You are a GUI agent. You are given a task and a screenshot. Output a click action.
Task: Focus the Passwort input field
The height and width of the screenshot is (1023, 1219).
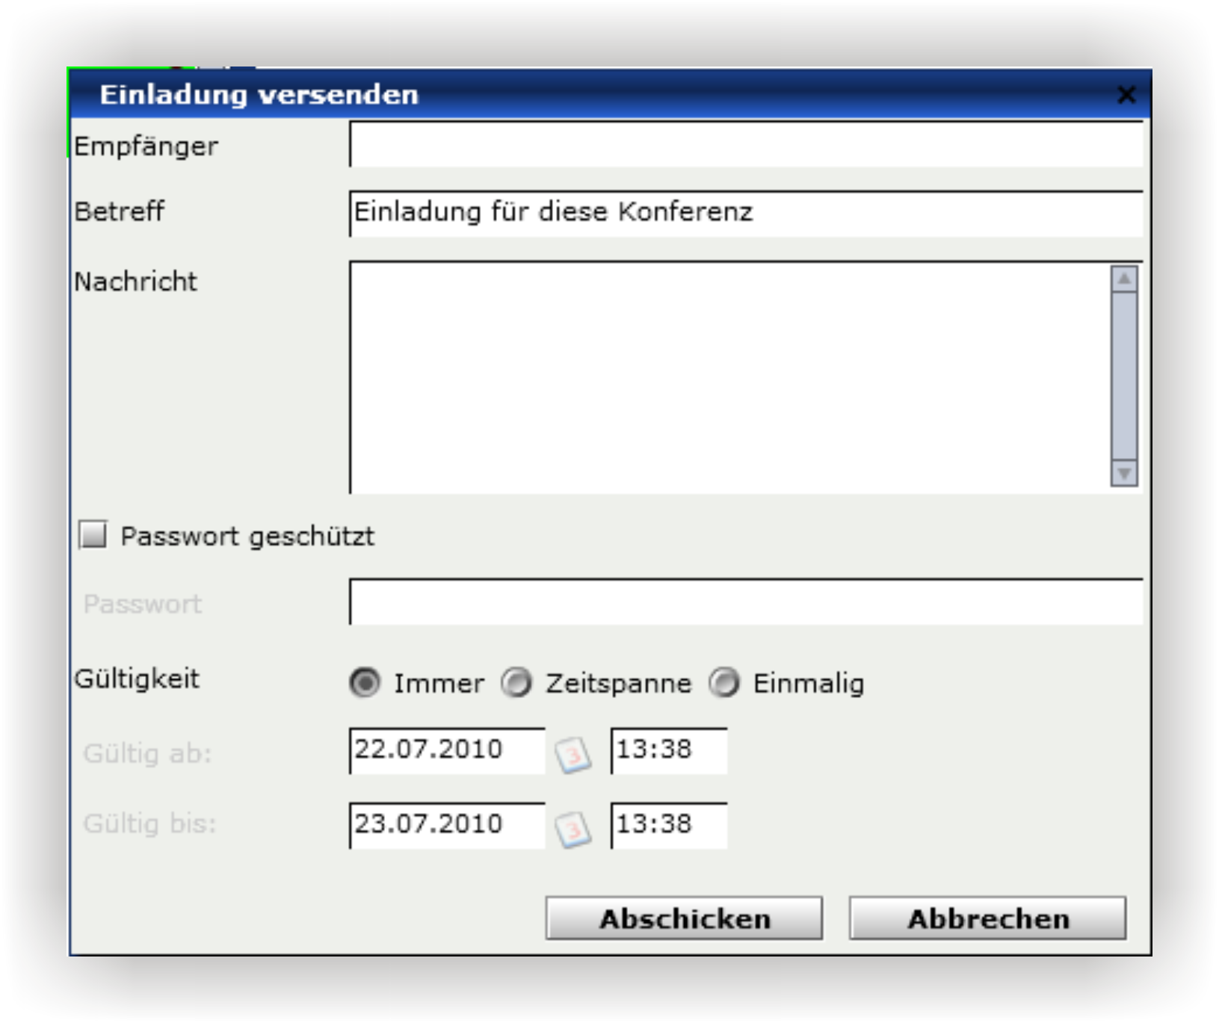point(746,602)
